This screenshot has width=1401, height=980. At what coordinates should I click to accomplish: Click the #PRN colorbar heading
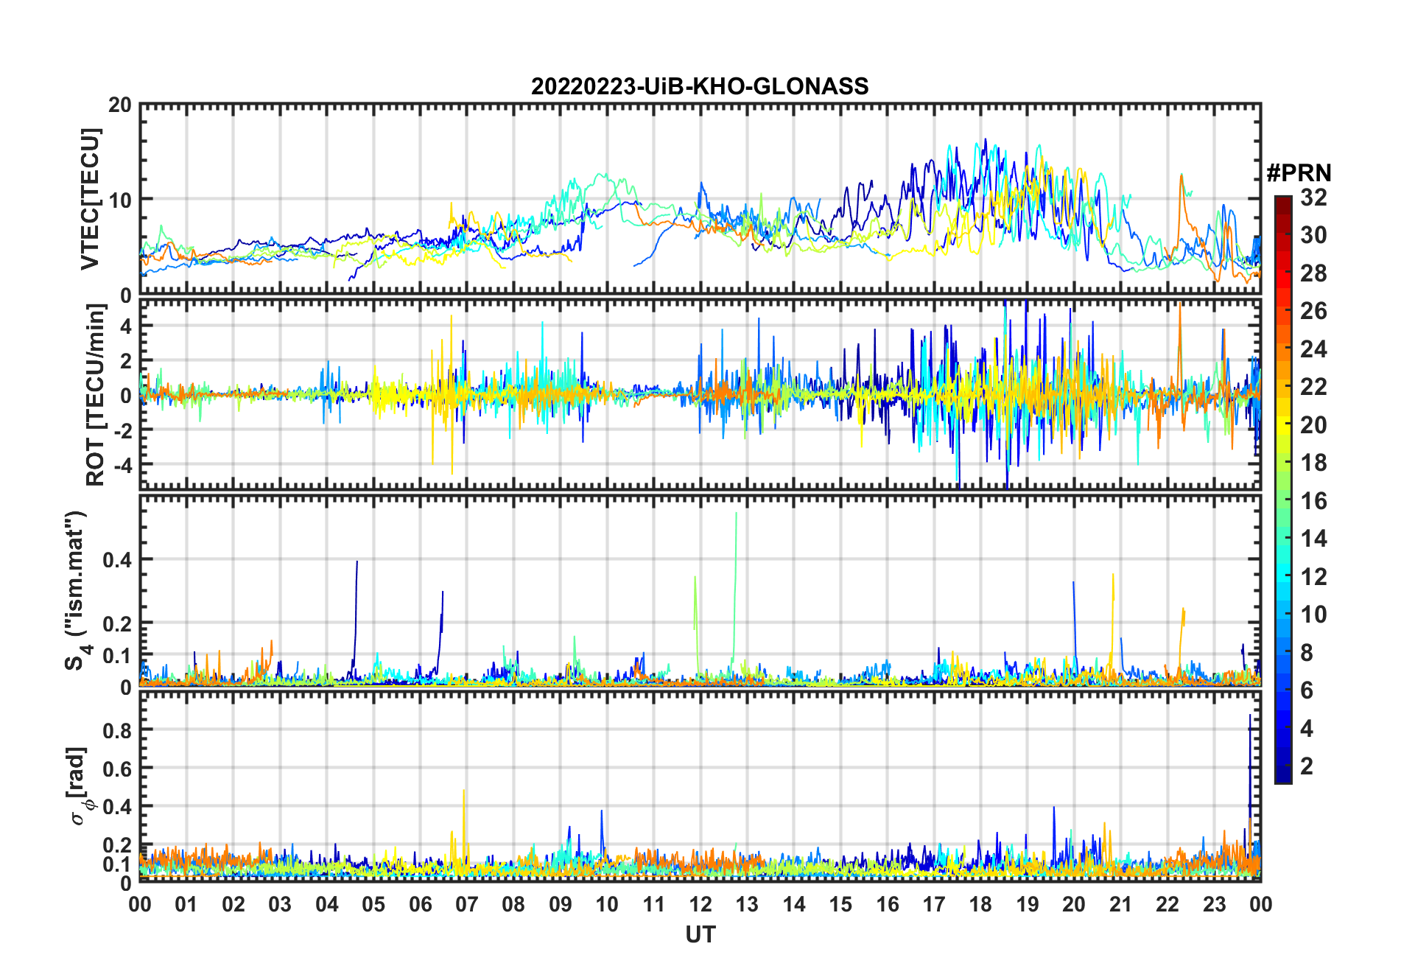click(x=1299, y=173)
